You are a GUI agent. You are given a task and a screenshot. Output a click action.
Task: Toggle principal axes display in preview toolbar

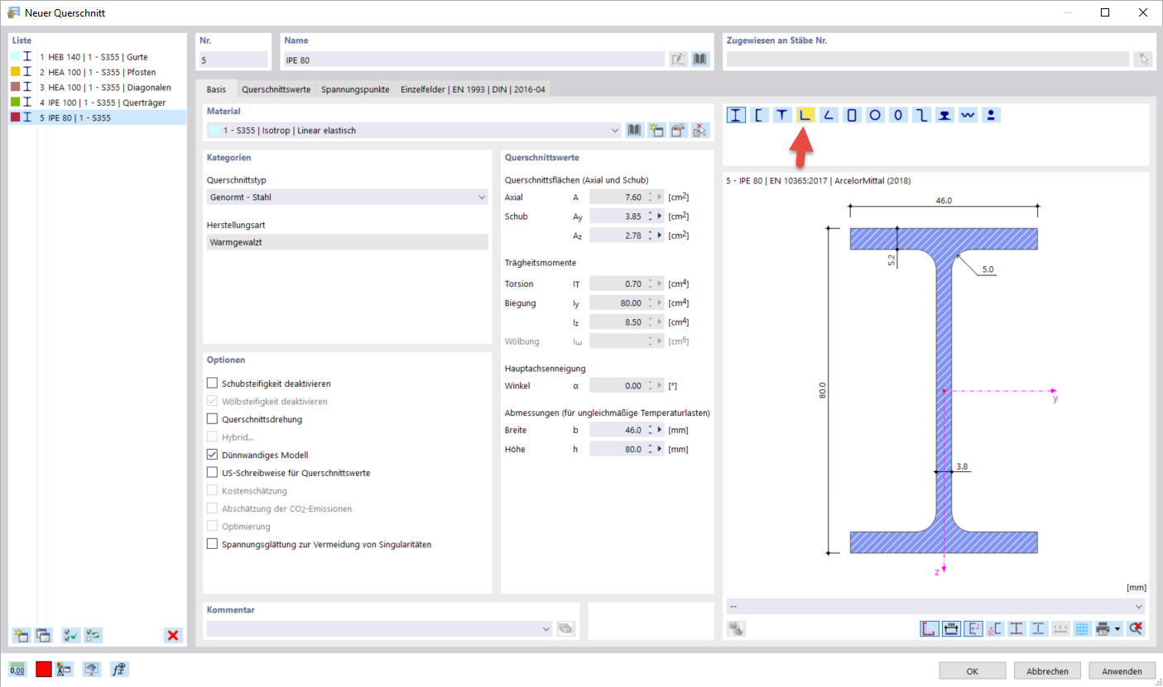coord(973,628)
